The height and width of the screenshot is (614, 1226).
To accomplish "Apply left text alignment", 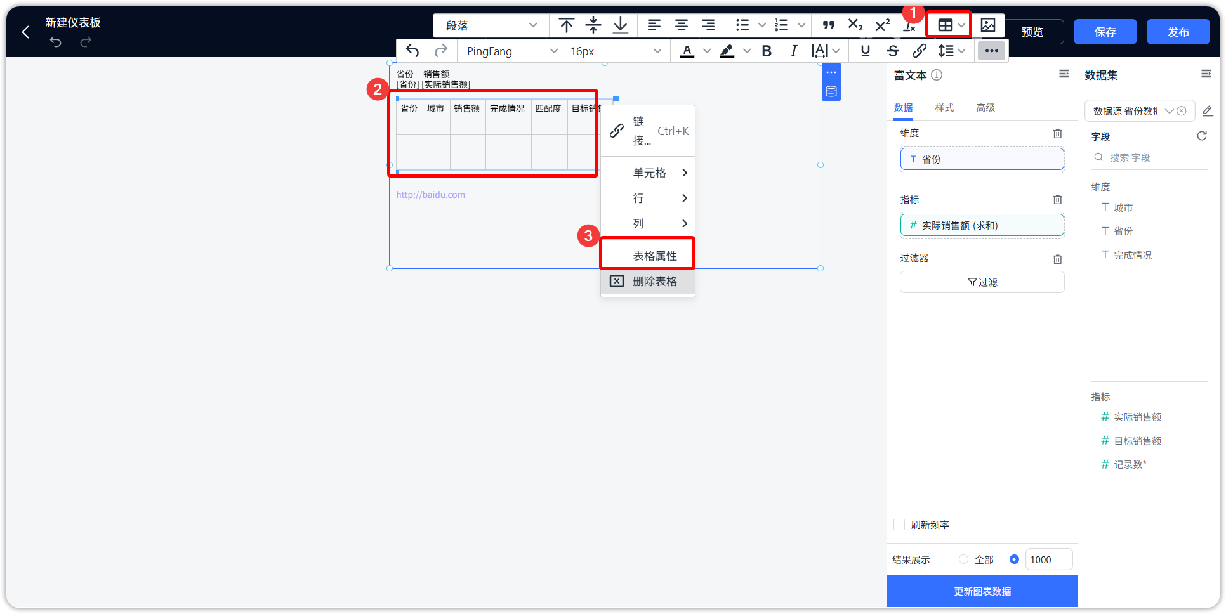I will pyautogui.click(x=654, y=25).
